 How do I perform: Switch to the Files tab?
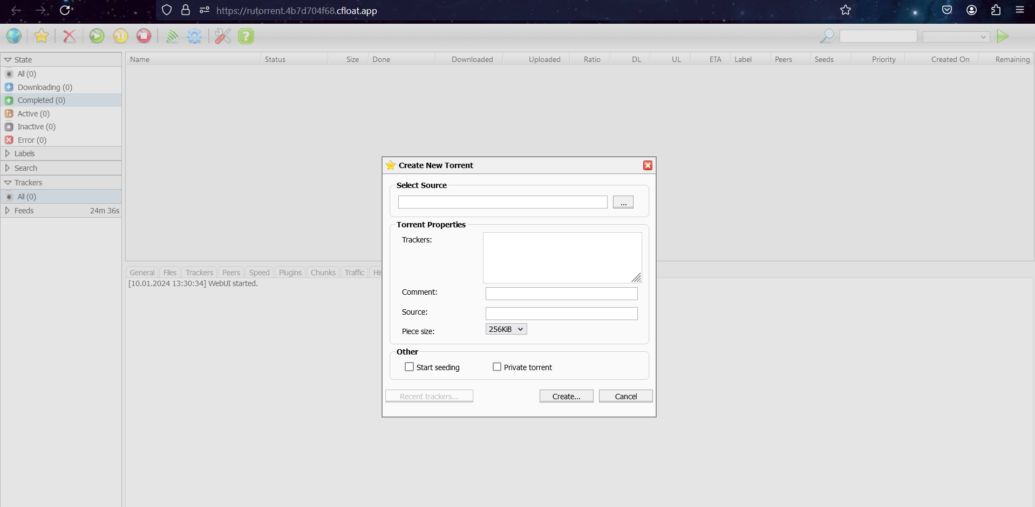click(x=170, y=273)
